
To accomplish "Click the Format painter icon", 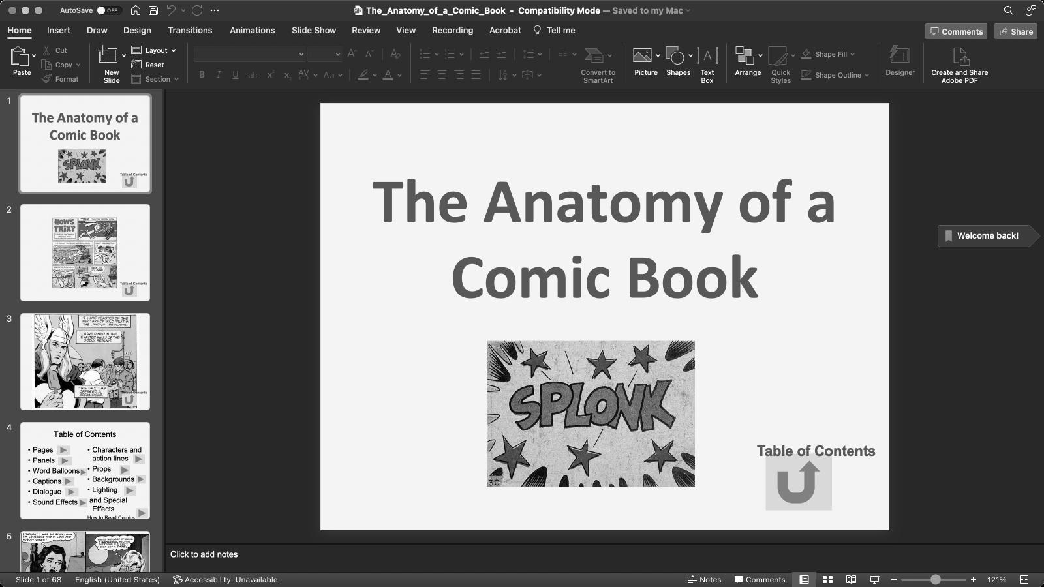I will [46, 79].
